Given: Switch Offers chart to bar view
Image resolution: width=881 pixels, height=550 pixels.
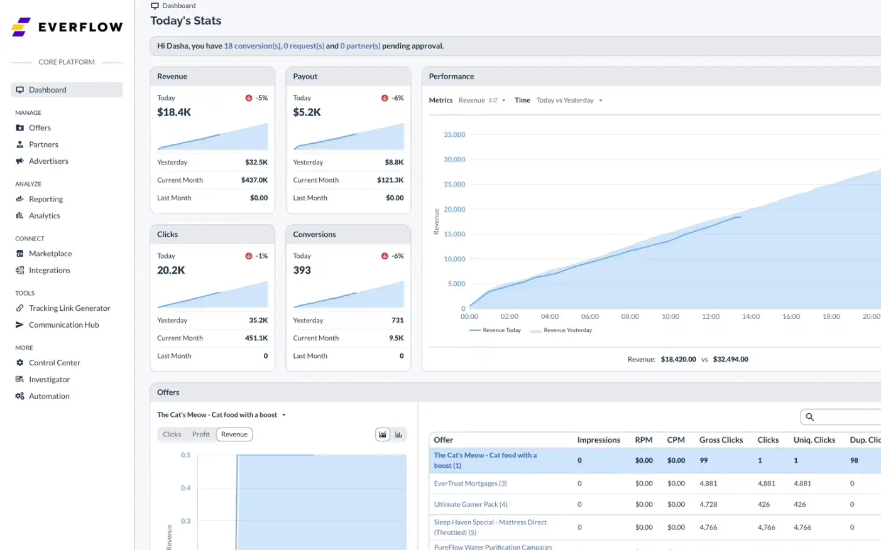Looking at the screenshot, I should click(399, 434).
